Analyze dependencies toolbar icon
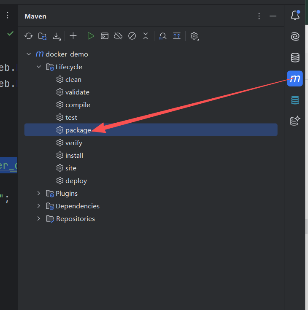 [x=162, y=36]
